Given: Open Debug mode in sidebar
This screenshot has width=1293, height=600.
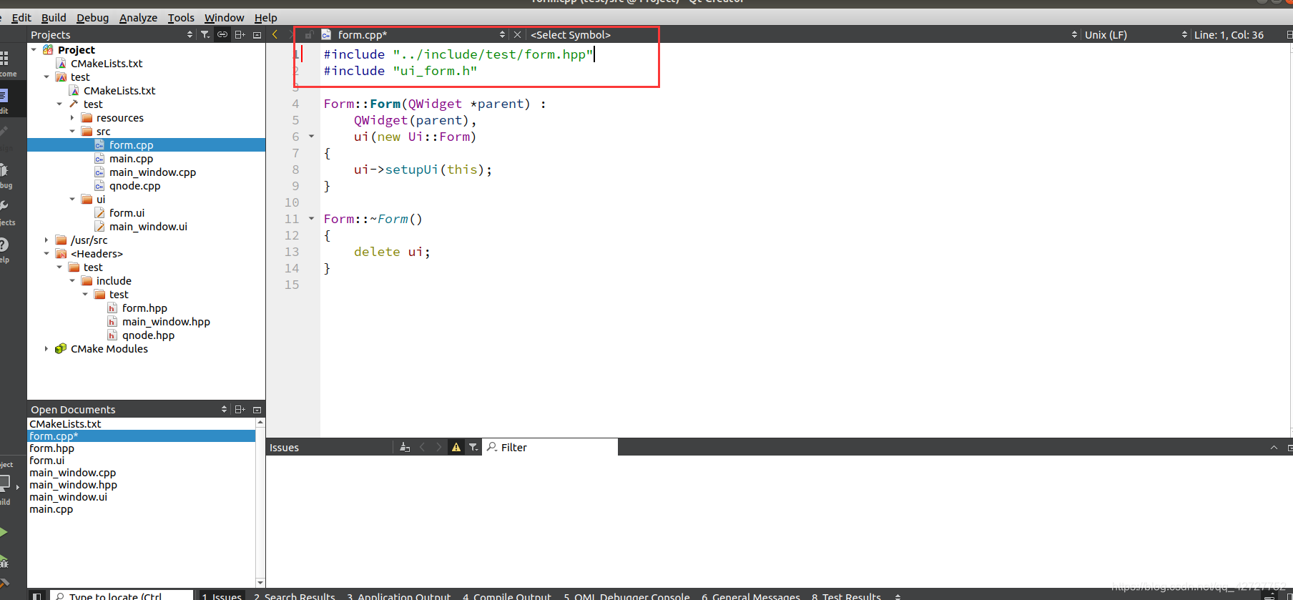Looking at the screenshot, I should click(x=7, y=174).
